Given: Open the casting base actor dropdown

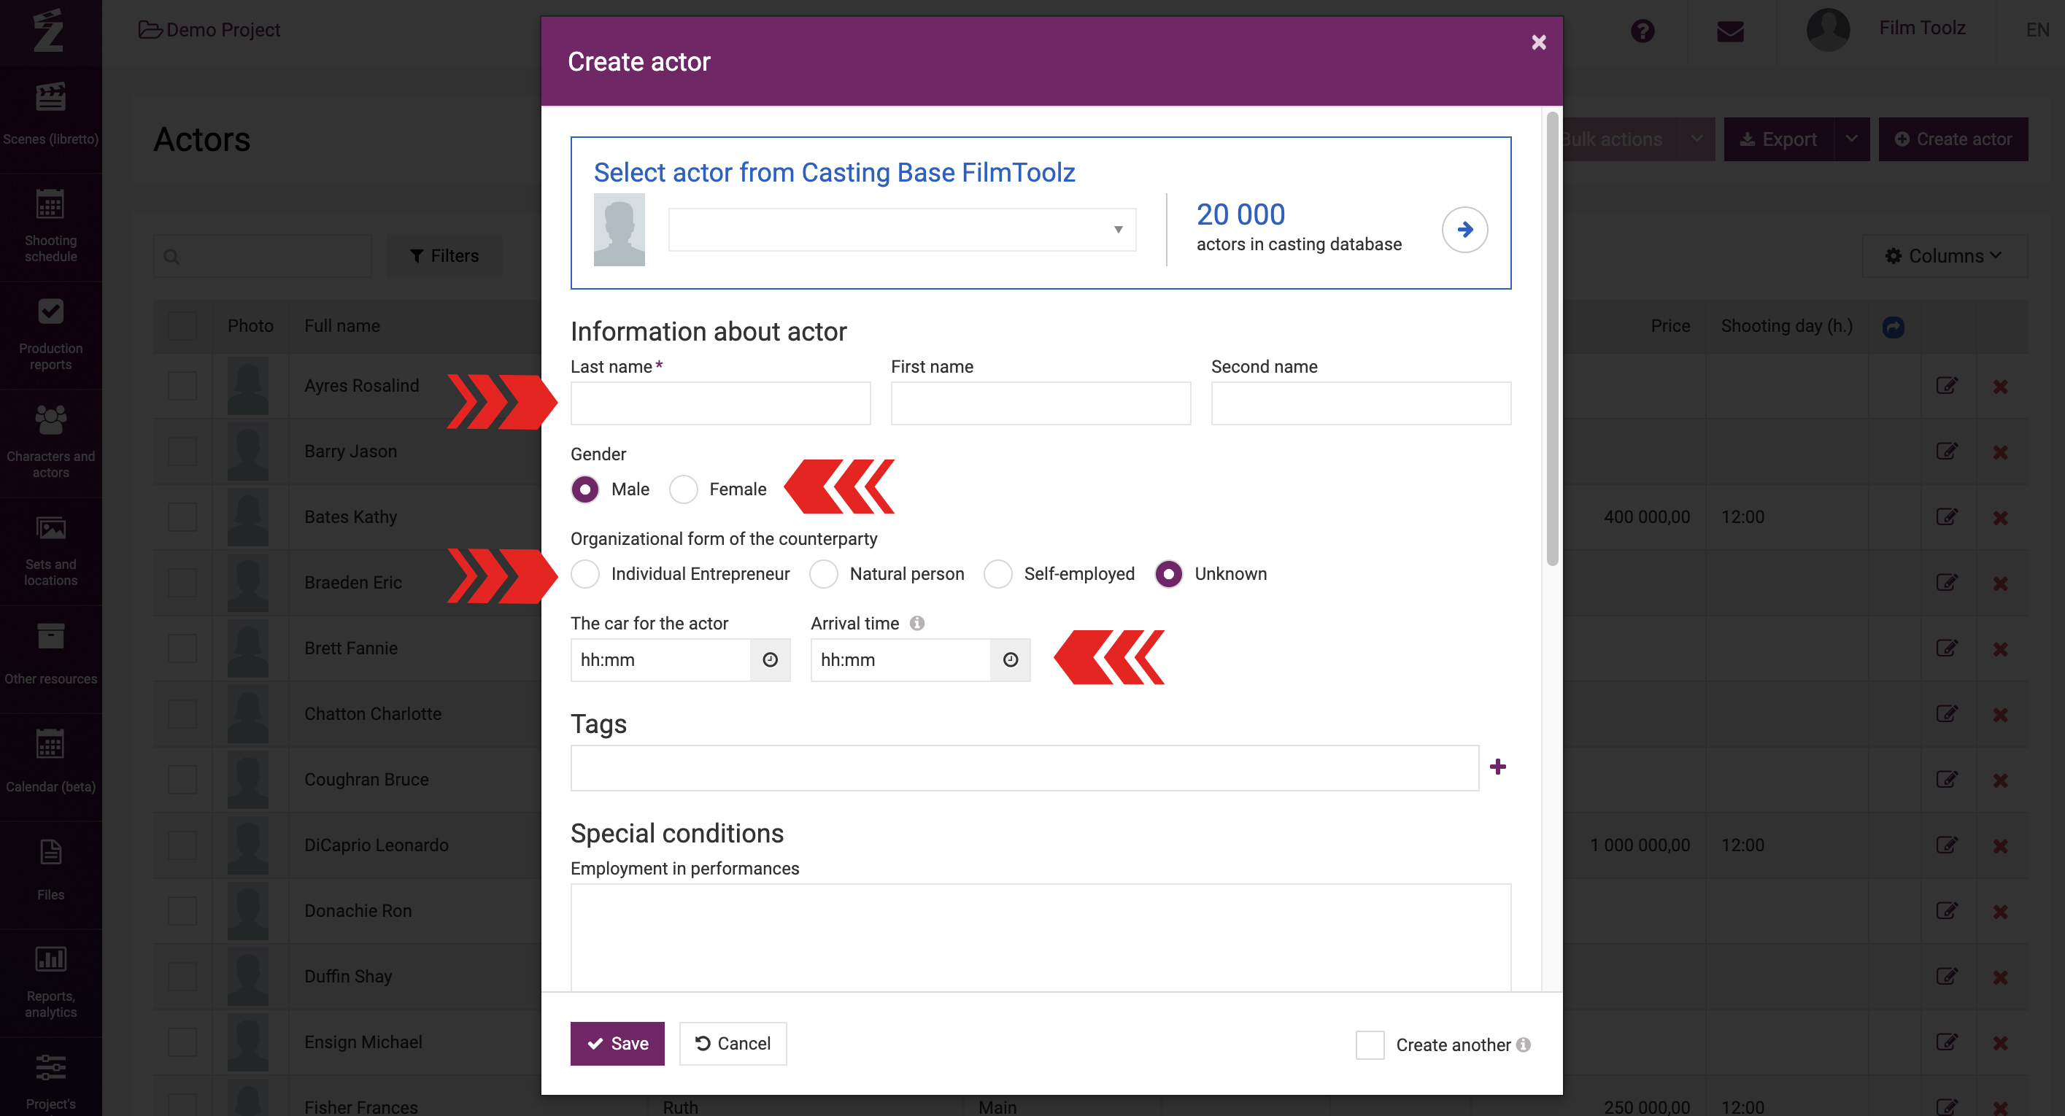Looking at the screenshot, I should [x=902, y=230].
